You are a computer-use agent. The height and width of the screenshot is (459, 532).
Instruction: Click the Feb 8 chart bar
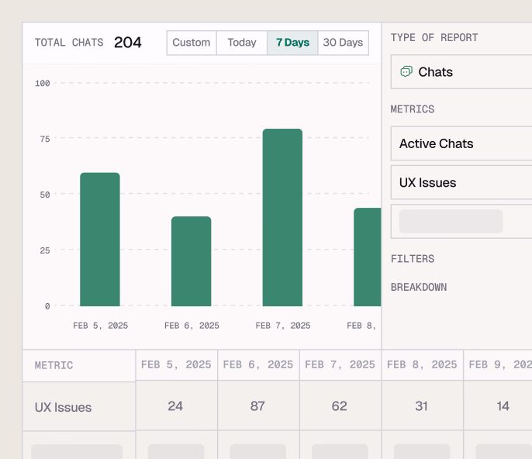(x=368, y=257)
